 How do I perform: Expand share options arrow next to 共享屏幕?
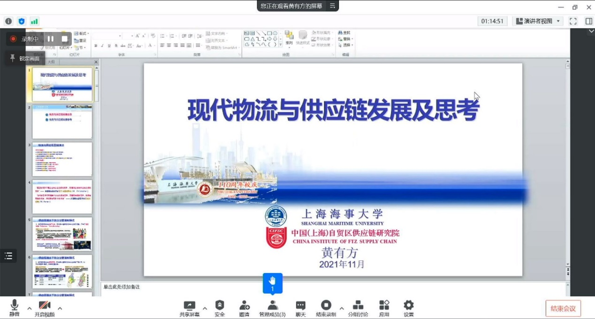tap(205, 308)
